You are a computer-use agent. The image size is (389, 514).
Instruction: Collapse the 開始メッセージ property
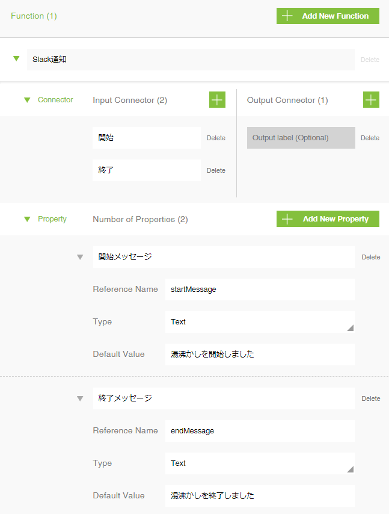click(79, 257)
